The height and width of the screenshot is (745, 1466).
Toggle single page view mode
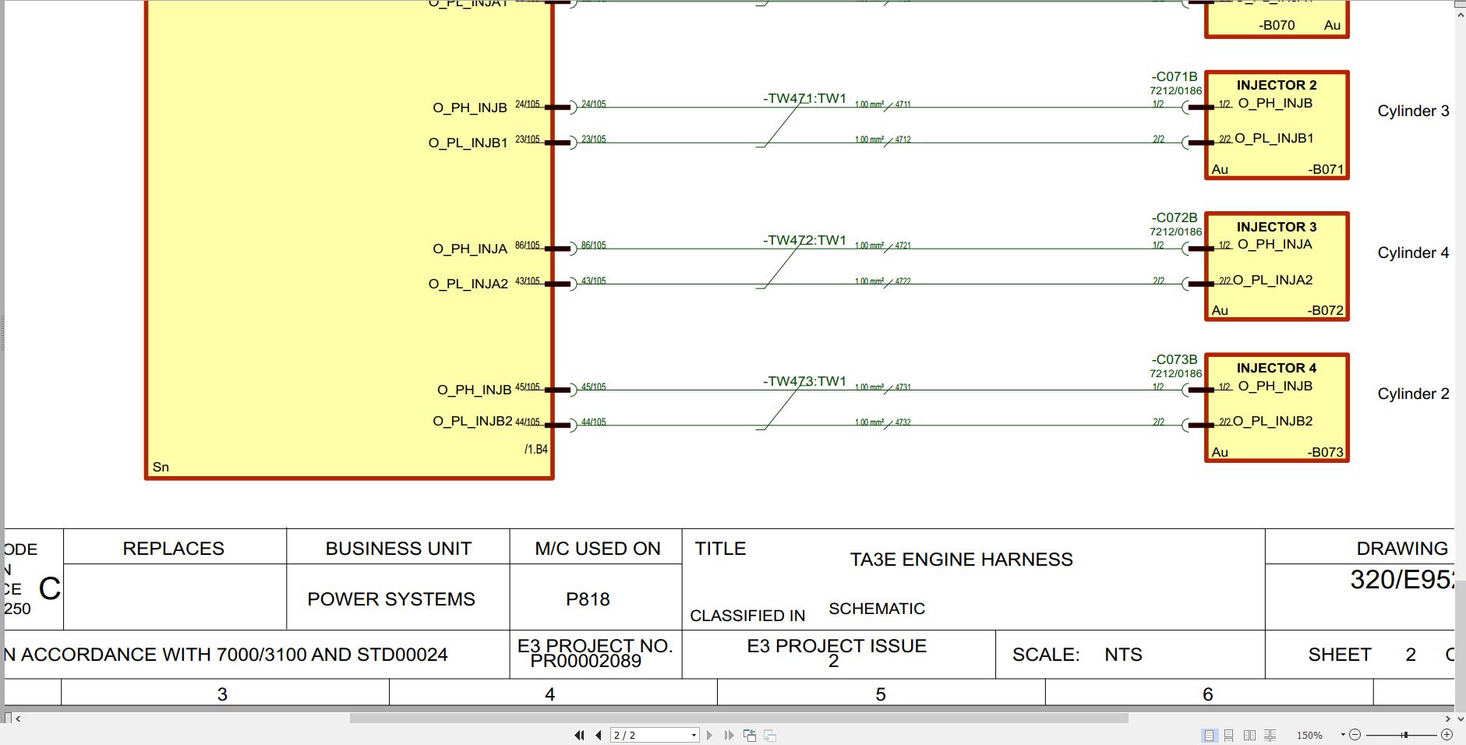coord(1209,735)
